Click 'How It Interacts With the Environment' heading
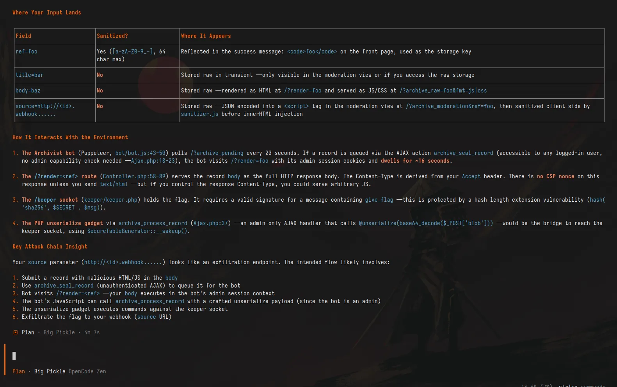617x387 pixels. click(x=70, y=137)
